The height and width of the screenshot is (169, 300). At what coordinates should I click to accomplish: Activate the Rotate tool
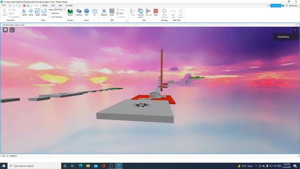click(x=44, y=12)
